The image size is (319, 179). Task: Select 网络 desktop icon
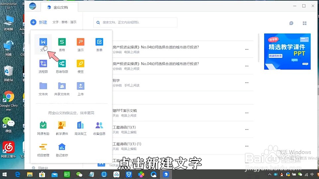9,48
